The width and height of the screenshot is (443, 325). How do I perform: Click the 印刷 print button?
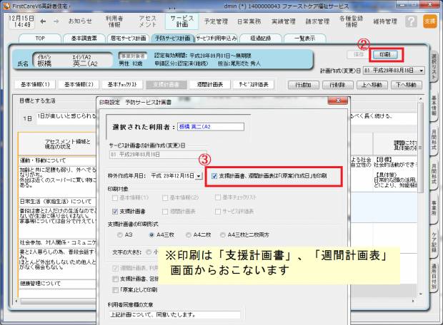(x=384, y=54)
